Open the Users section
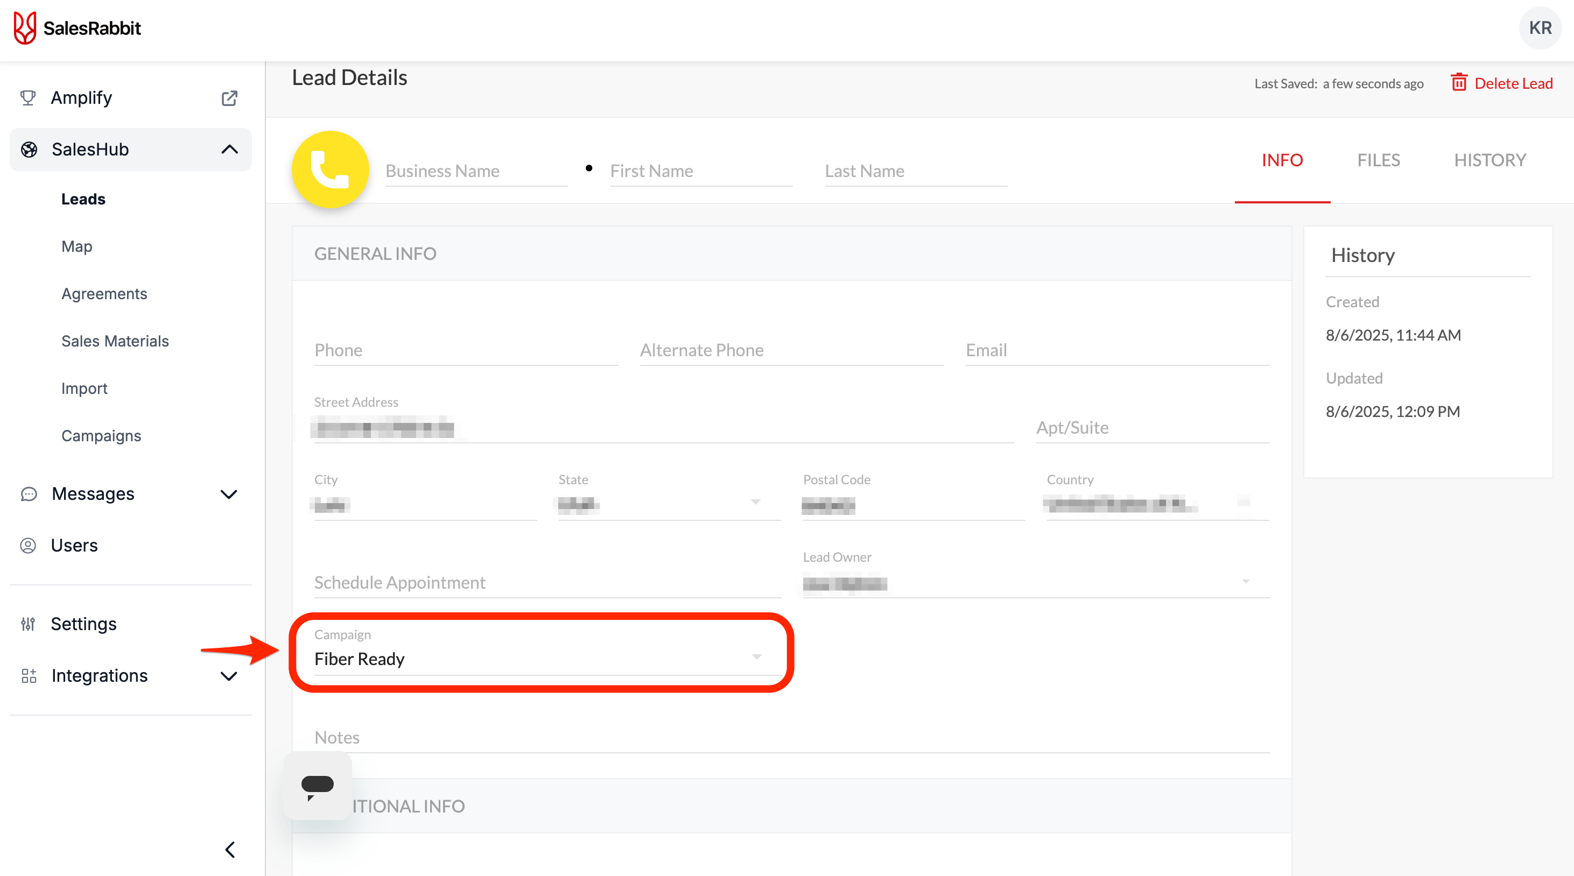Screen dimensions: 1574x876 (x=74, y=545)
